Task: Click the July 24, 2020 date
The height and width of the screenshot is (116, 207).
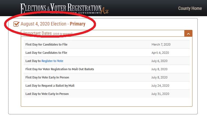Action: tap(160, 86)
